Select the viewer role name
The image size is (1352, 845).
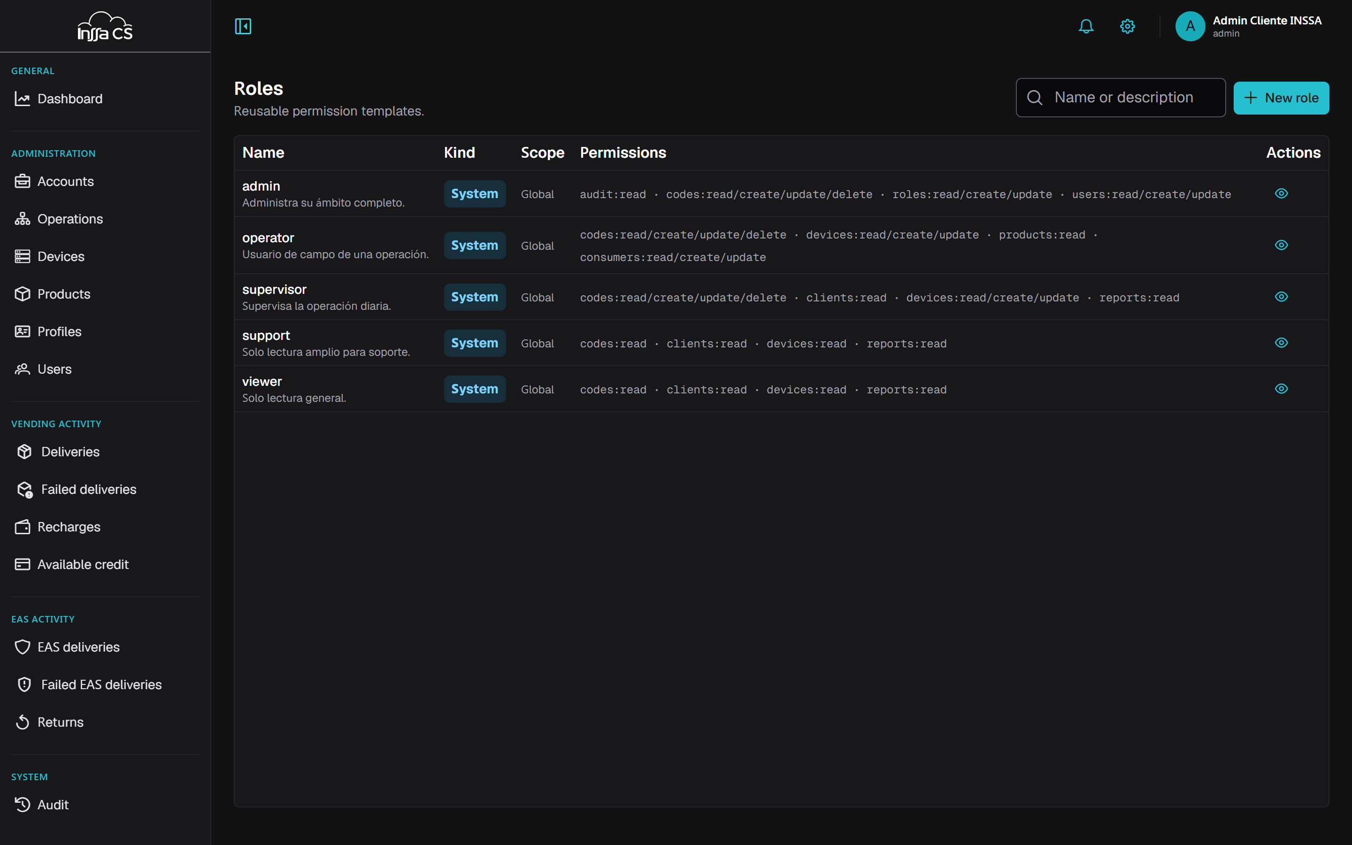point(261,382)
